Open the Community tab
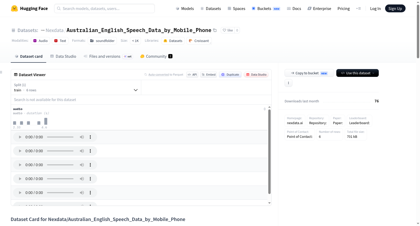This screenshot has height=226, width=420. click(x=156, y=56)
